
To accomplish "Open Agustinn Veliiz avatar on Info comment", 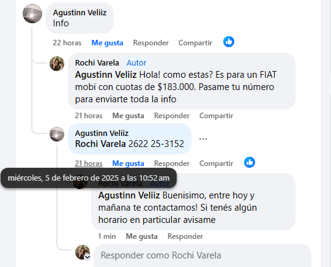I will click(x=32, y=13).
